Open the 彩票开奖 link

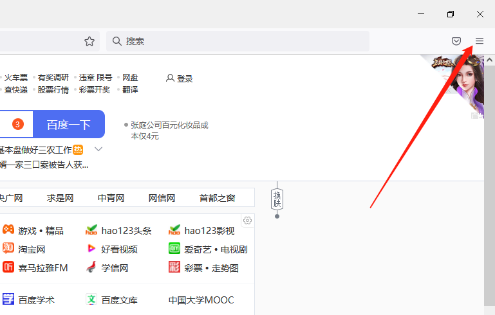95,90
